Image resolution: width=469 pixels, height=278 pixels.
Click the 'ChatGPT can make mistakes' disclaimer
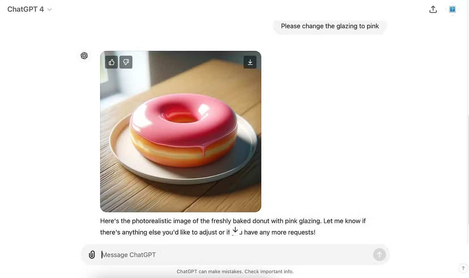coord(235,271)
